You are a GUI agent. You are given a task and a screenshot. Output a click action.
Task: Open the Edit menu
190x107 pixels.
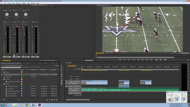(x=5, y=3)
